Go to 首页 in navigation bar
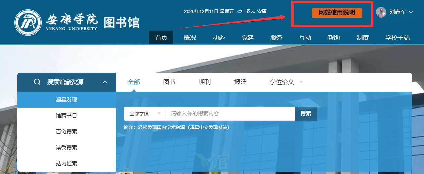Screen dimensions: 424x174 tap(161, 38)
